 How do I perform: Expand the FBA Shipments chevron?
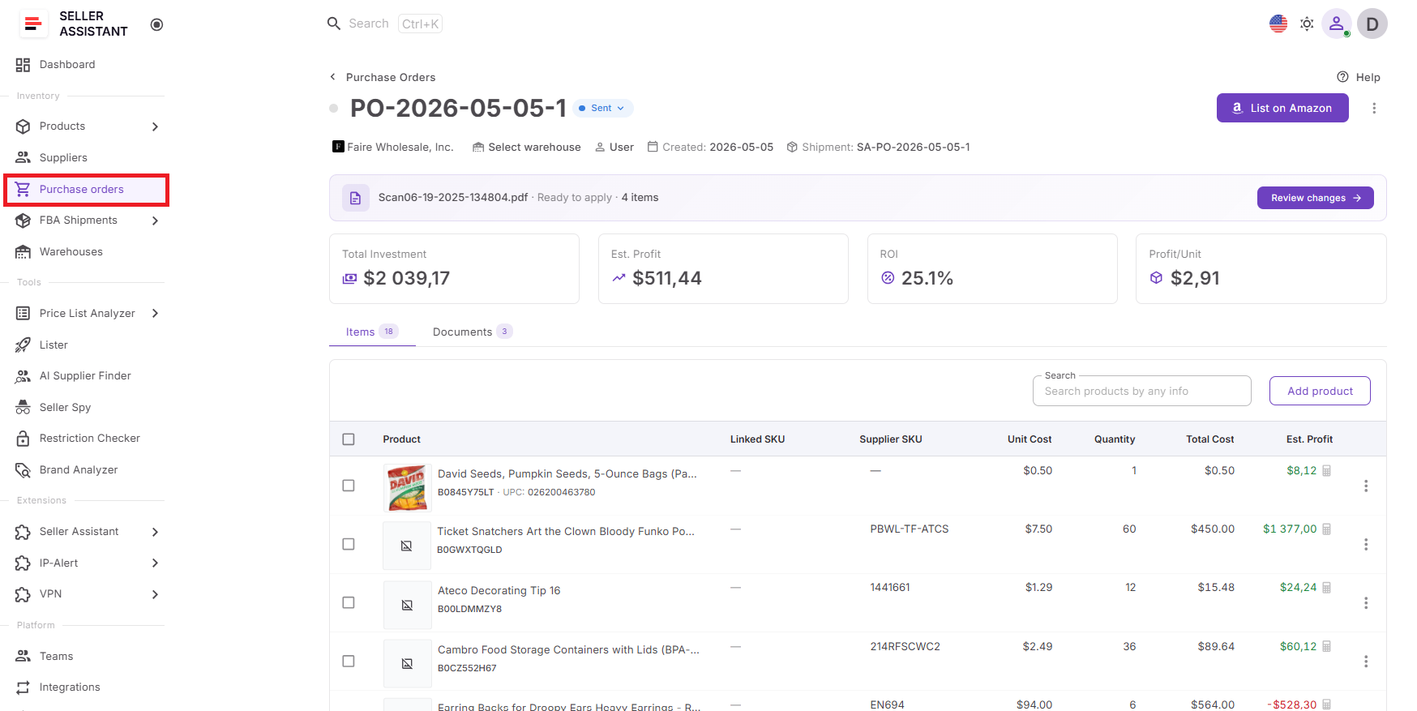click(155, 221)
